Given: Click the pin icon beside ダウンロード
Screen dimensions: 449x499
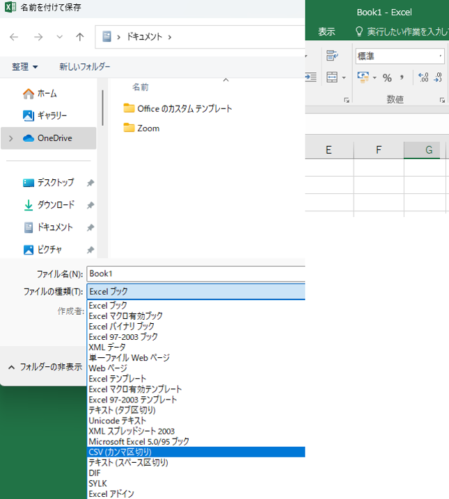Looking at the screenshot, I should 90,205.
